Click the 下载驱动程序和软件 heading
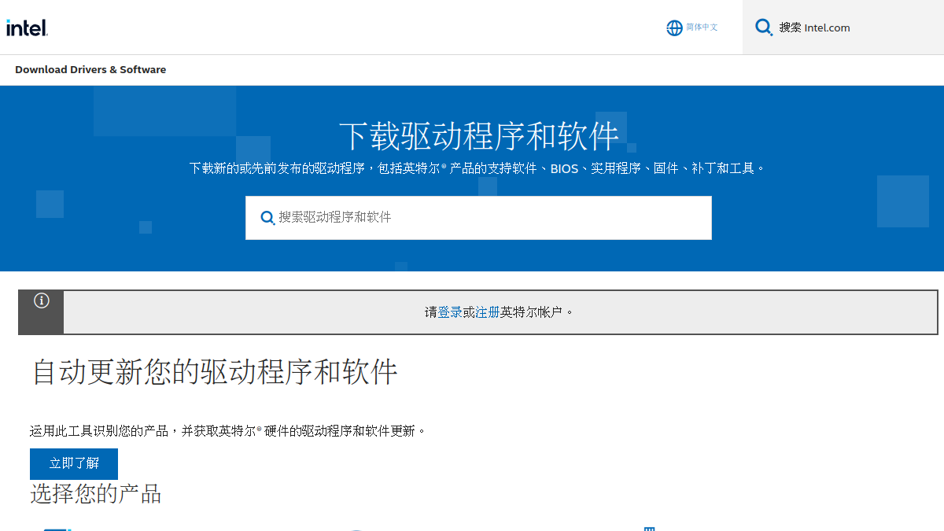The height and width of the screenshot is (531, 944). click(478, 135)
